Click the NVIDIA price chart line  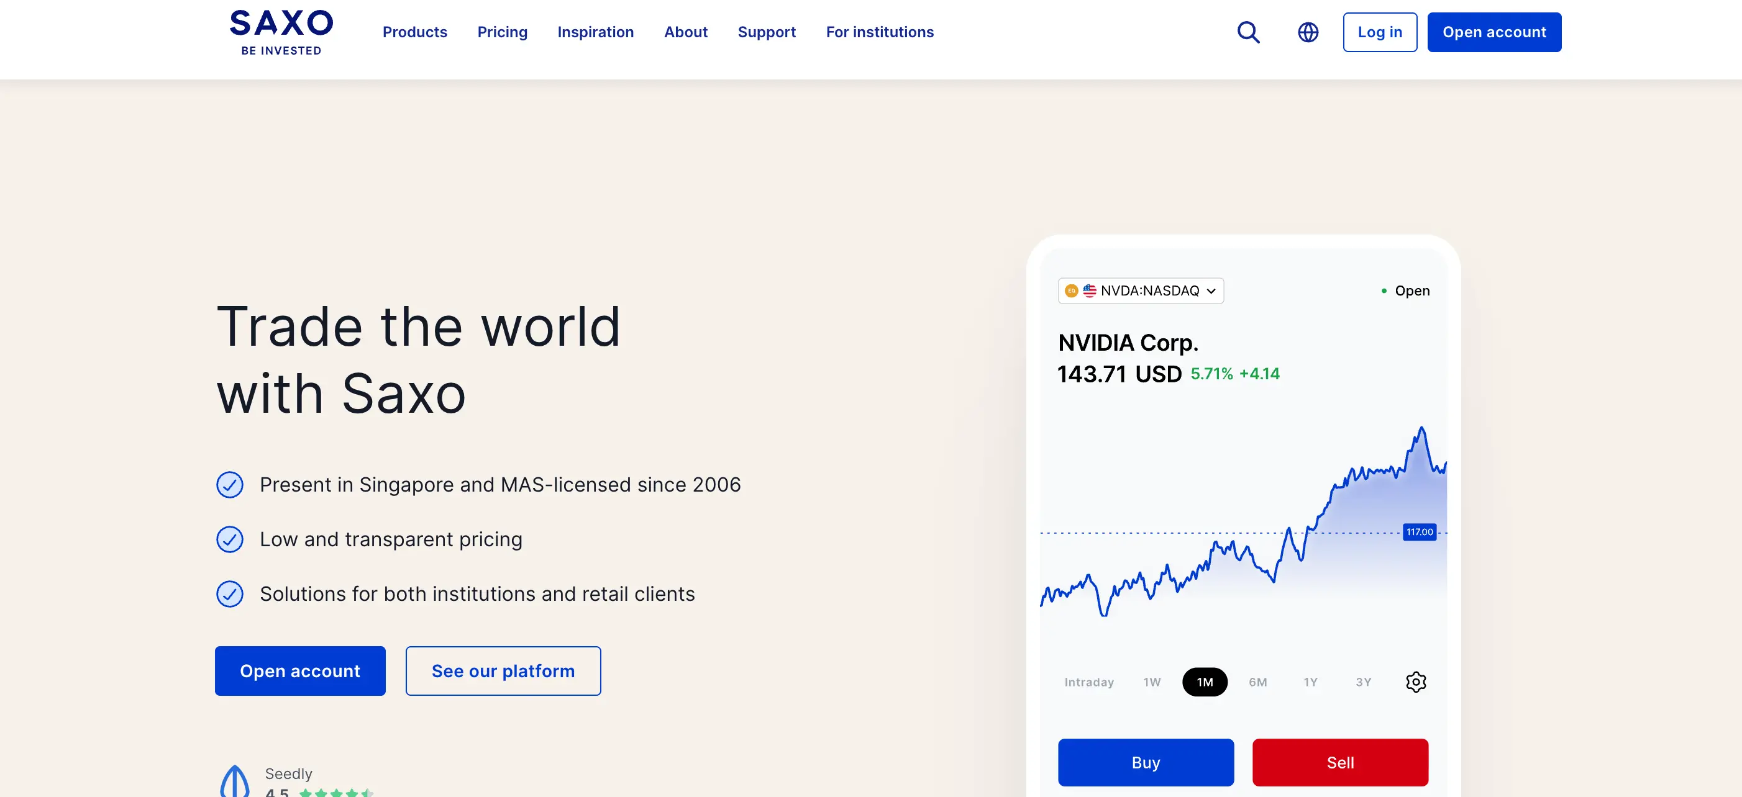pos(1243,521)
